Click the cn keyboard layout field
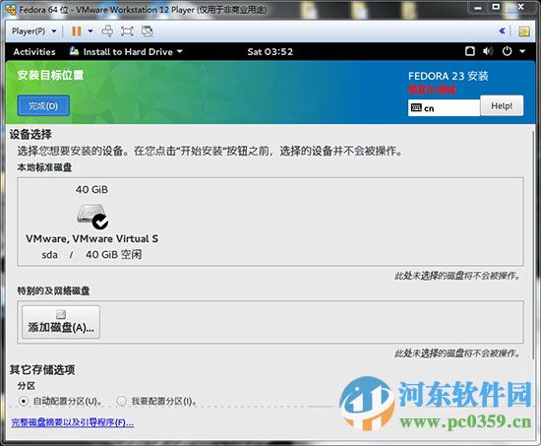The image size is (541, 446). pyautogui.click(x=444, y=108)
